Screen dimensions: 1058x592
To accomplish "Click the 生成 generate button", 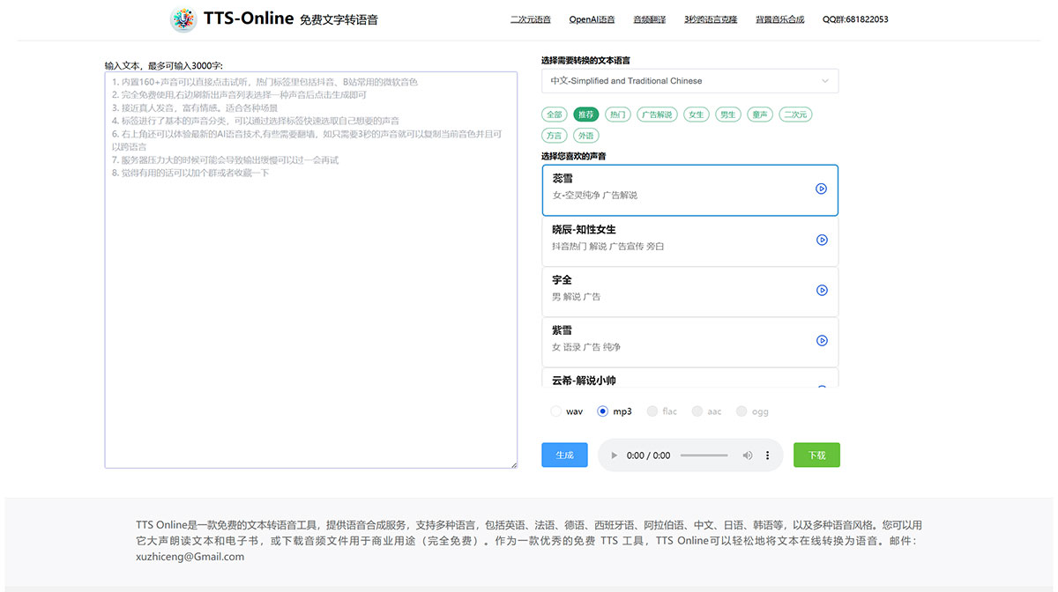I will (x=564, y=455).
